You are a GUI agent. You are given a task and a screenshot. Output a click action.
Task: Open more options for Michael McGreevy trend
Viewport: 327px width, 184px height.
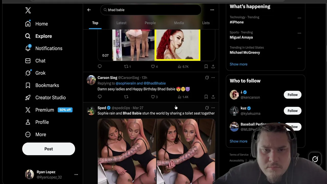299,48
